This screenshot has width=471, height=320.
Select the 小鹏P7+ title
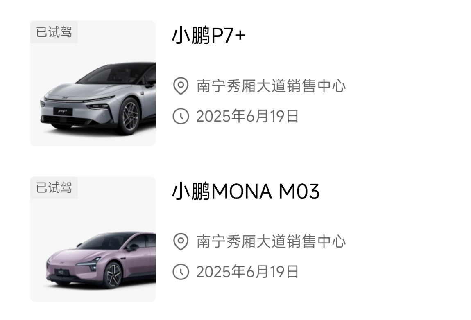click(209, 36)
